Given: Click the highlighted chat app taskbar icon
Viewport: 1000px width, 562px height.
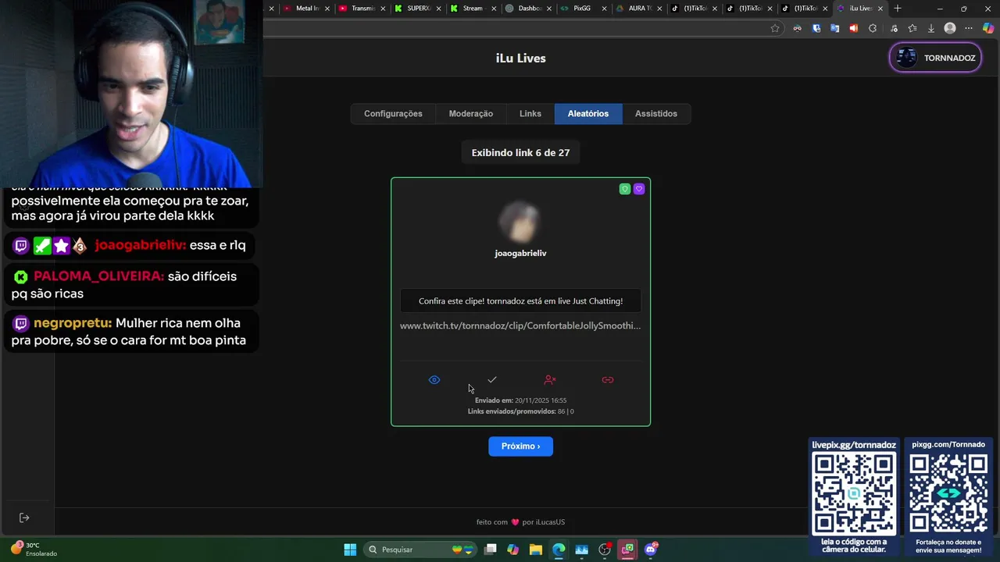Looking at the screenshot, I should [x=627, y=550].
